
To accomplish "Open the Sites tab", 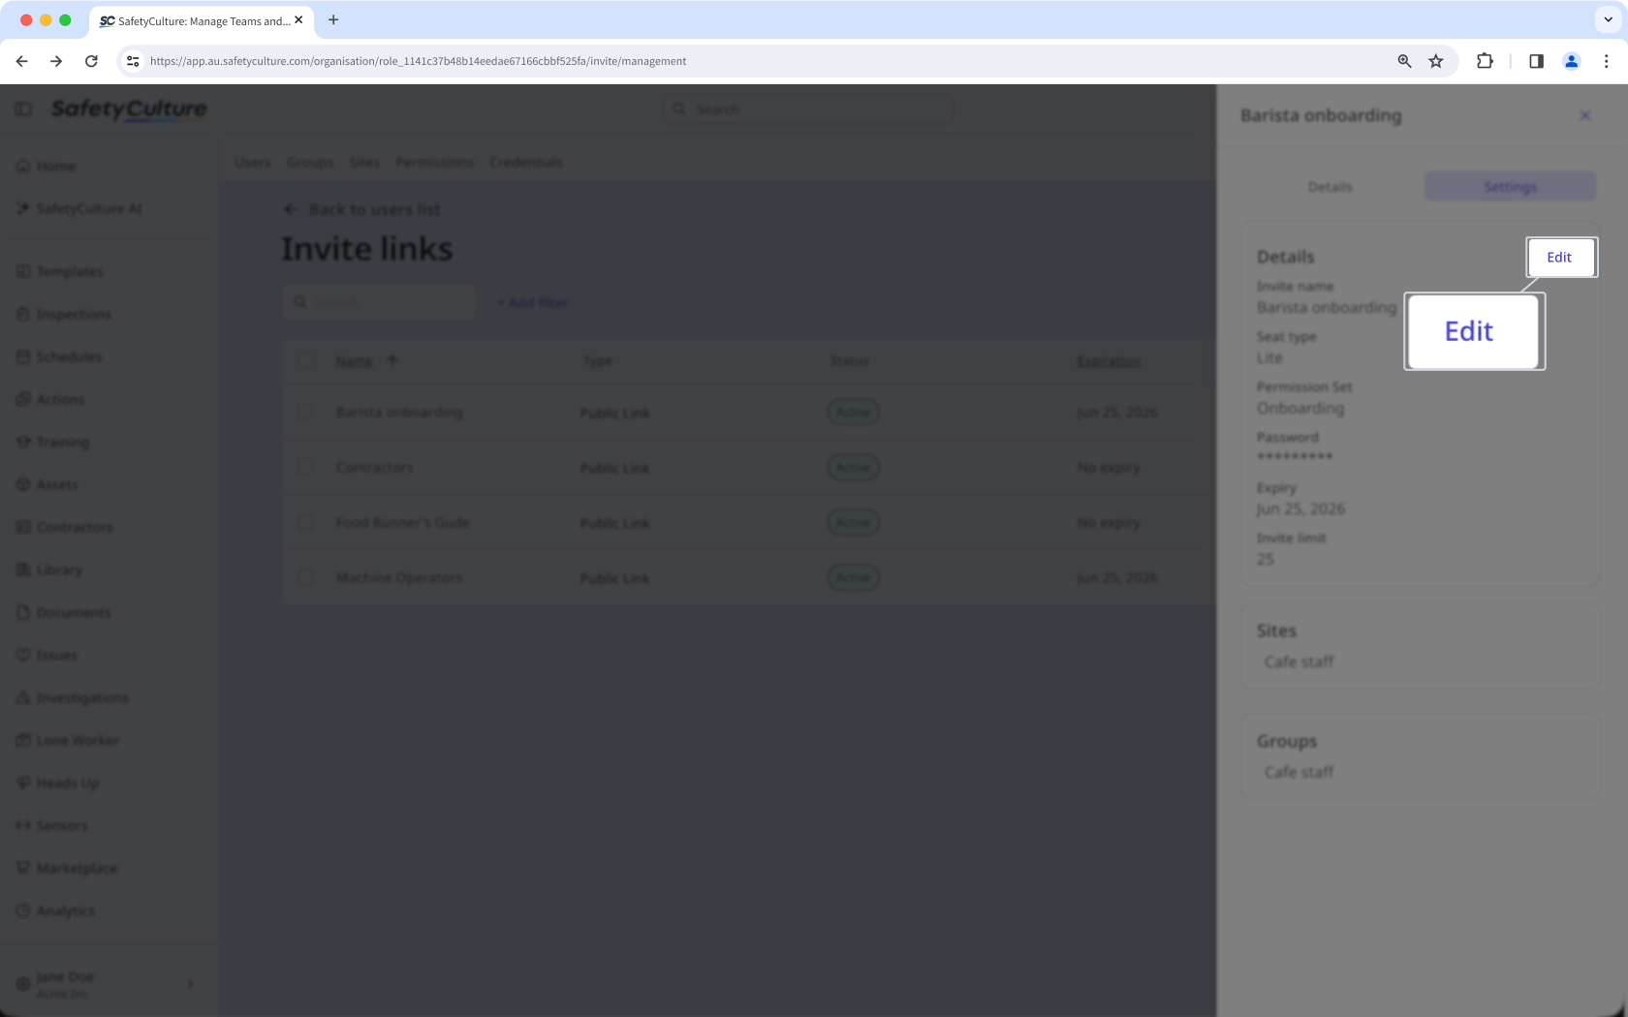I will click(364, 162).
